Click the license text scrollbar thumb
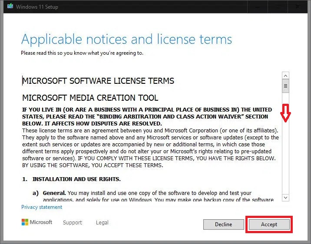311x244 pixels. coord(285,86)
